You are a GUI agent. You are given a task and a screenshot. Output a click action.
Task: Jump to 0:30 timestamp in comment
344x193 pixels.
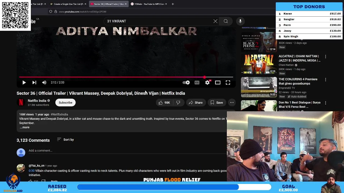coord(31,171)
